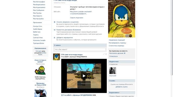Launch the 'Контра Сити' app
This screenshot has width=173, height=97.
click(x=38, y=26)
